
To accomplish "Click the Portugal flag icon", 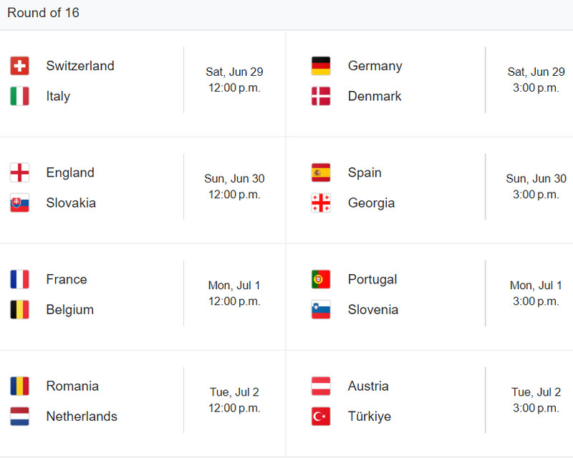I will coord(321,279).
